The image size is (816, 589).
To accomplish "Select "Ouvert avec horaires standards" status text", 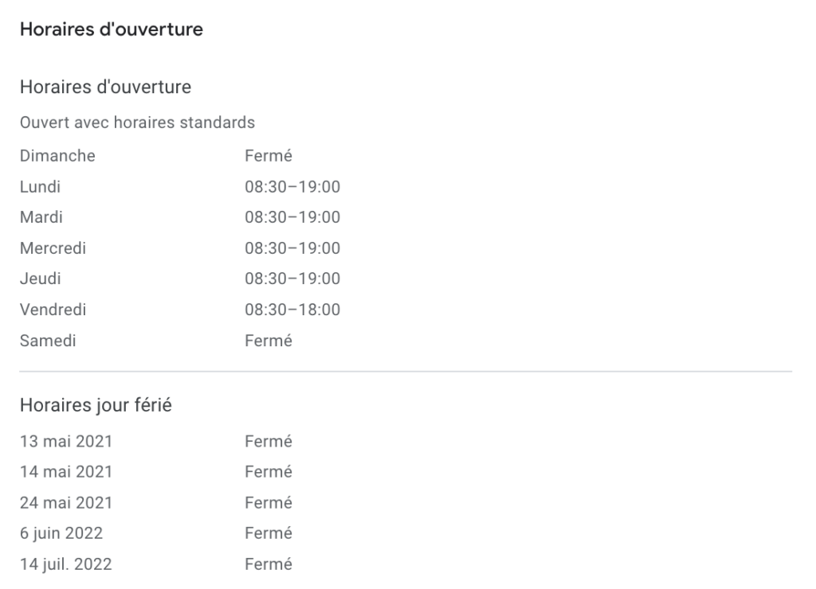I will click(137, 123).
